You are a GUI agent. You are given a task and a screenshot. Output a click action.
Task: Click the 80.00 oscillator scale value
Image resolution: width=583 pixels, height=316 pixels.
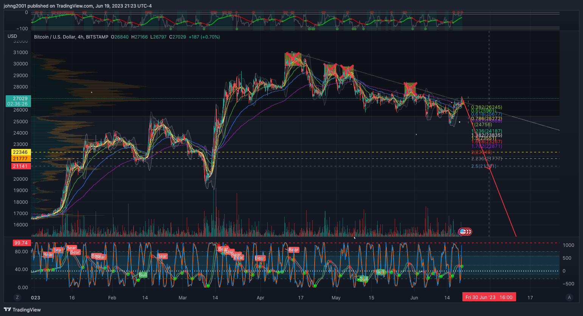coord(22,252)
